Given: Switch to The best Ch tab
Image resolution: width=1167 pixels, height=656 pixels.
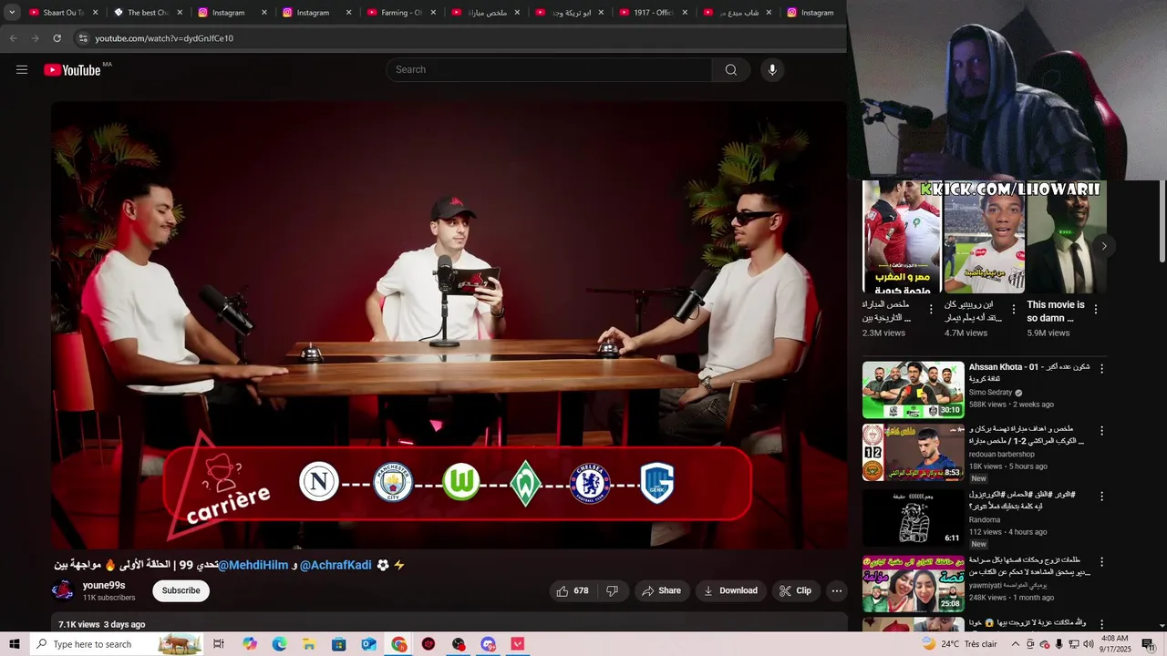Looking at the screenshot, I should click(148, 13).
